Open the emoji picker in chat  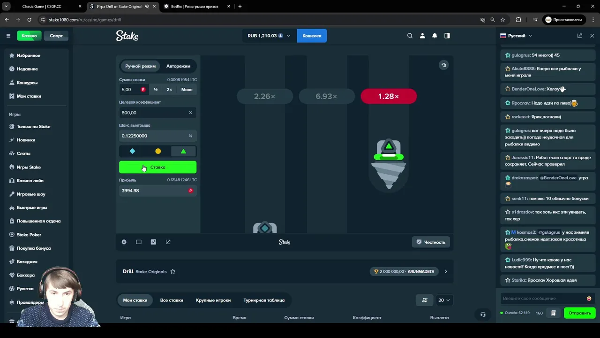click(x=589, y=299)
